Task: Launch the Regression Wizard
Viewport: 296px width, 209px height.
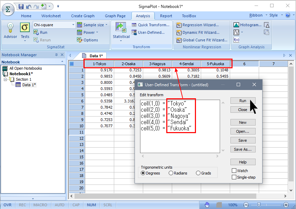Action: click(197, 25)
